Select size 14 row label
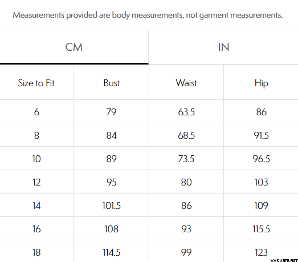 pos(36,205)
